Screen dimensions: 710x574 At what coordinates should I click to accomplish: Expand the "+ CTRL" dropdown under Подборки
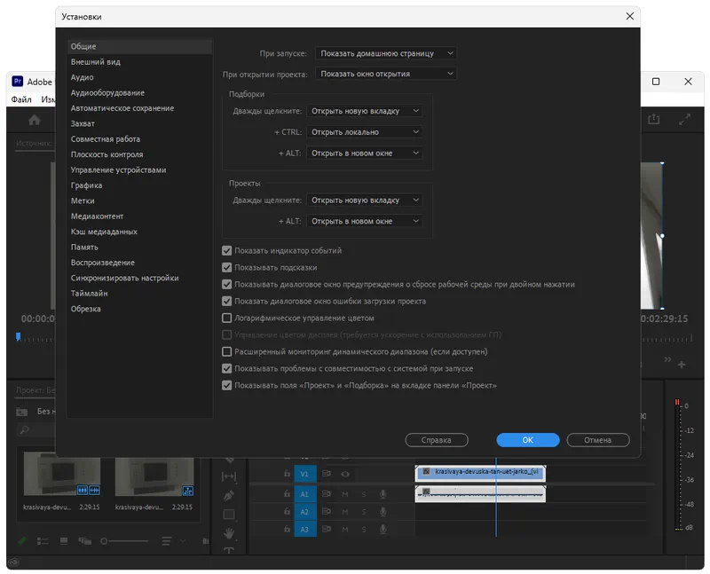click(364, 132)
